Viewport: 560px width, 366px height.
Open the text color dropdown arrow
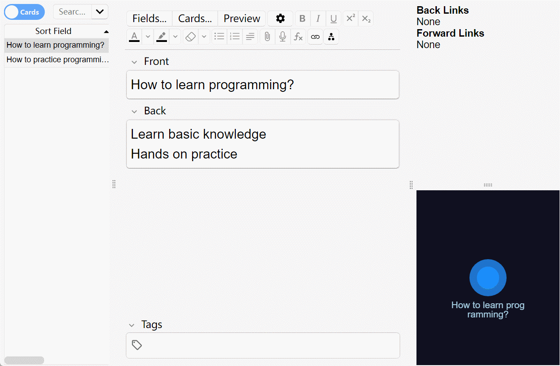[148, 37]
